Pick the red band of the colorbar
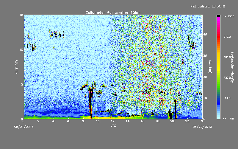Screen dimensions: 238x149 pos(218,37)
